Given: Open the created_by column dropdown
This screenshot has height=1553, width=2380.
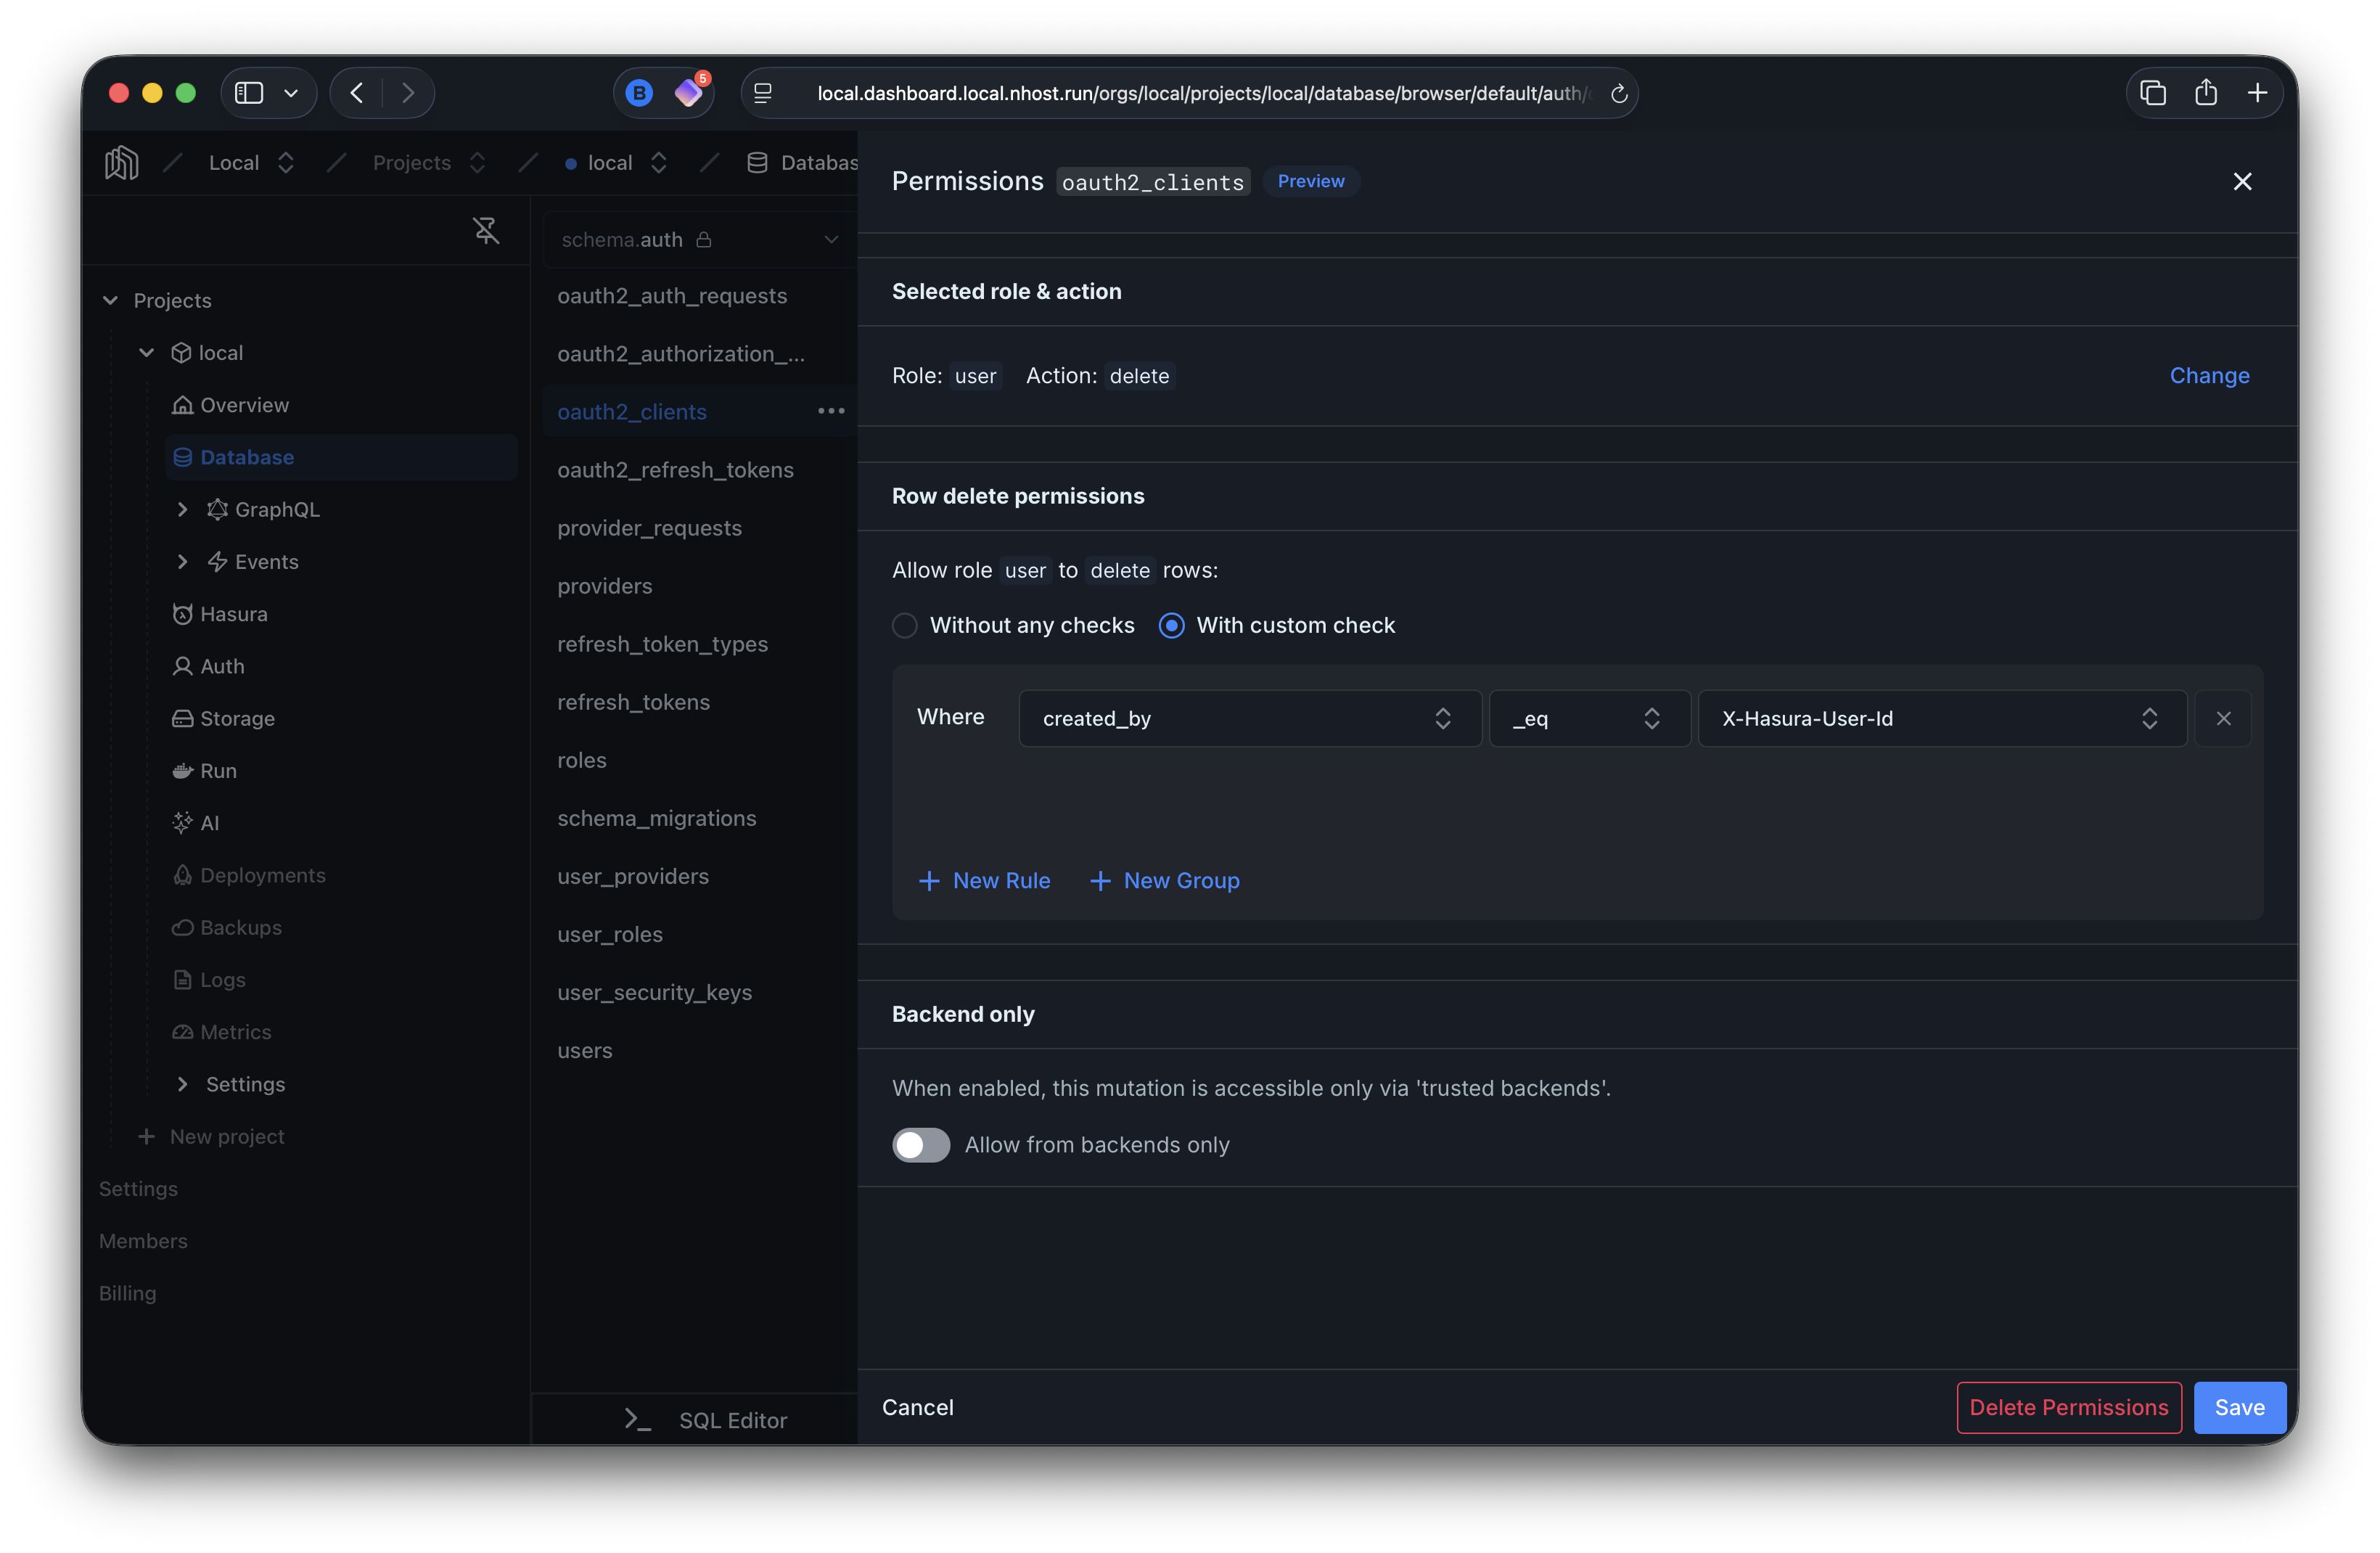Looking at the screenshot, I should coord(1249,718).
